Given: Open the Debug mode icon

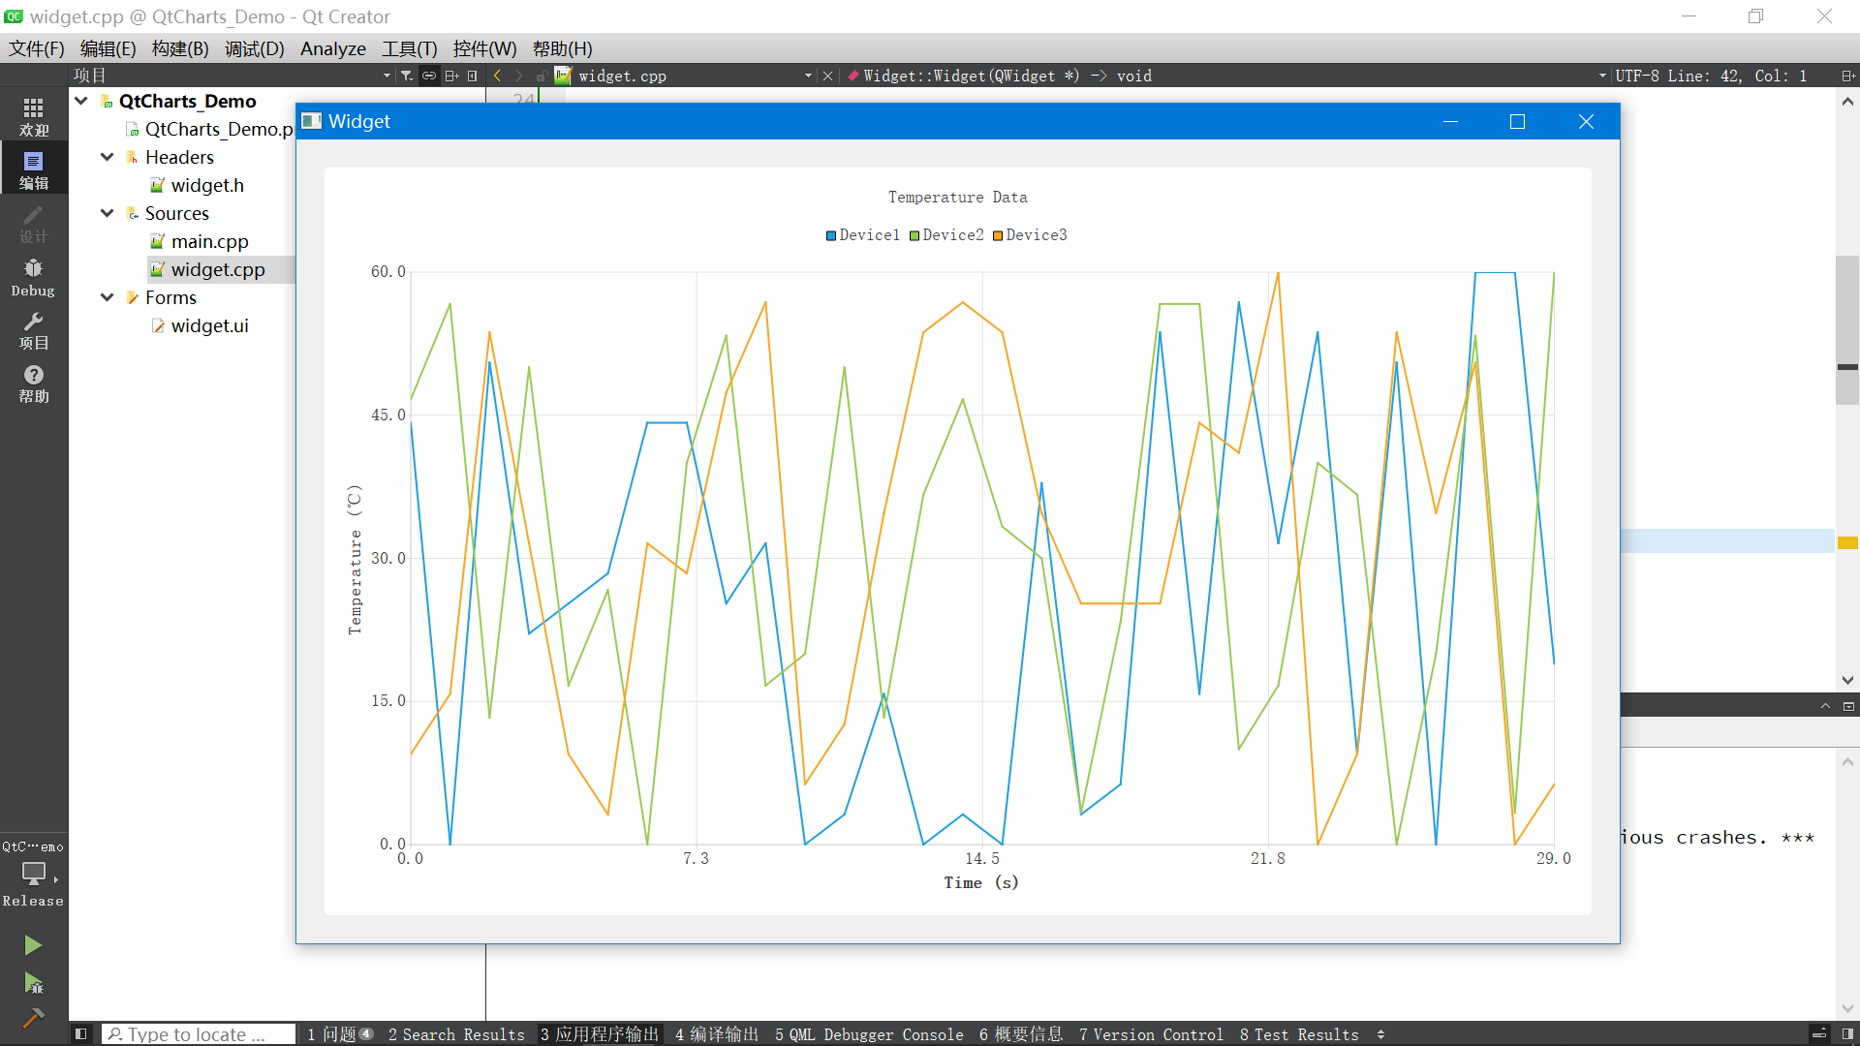Looking at the screenshot, I should [x=33, y=276].
